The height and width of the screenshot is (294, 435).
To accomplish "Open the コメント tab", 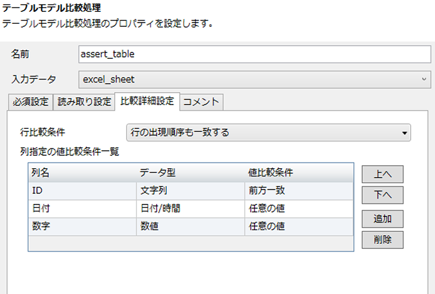I will click(x=201, y=101).
